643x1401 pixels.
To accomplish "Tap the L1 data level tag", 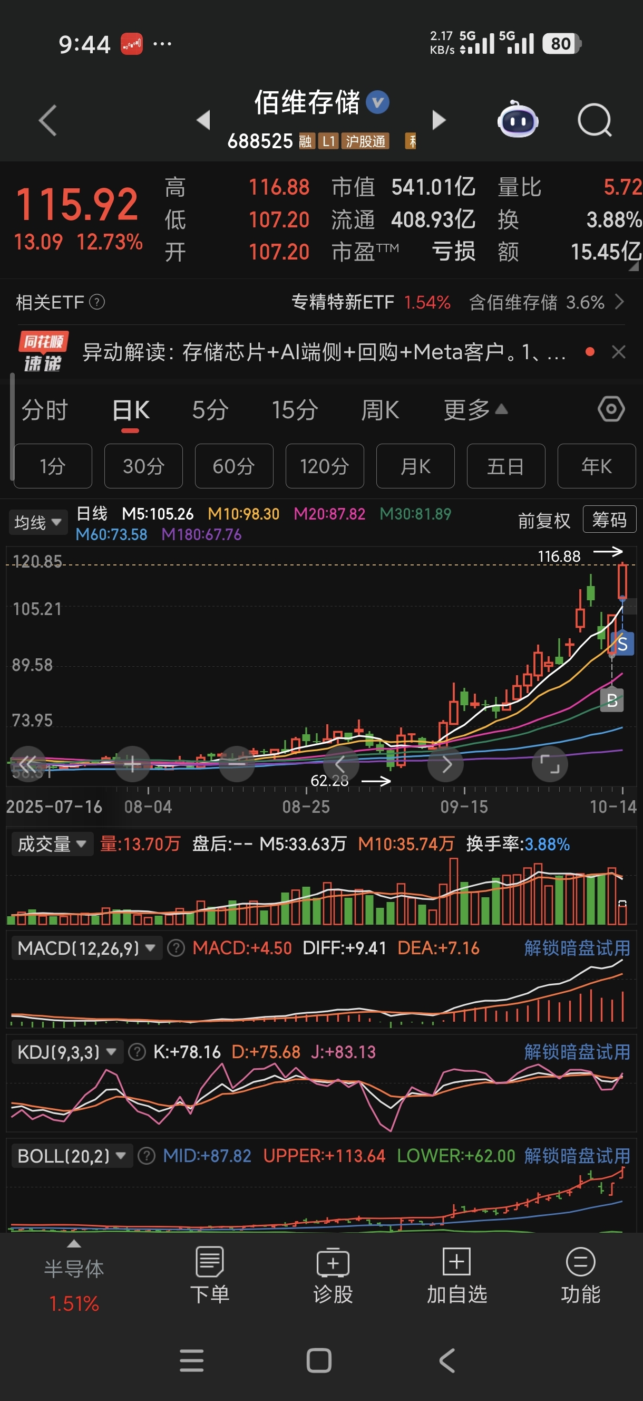I will coord(328,141).
